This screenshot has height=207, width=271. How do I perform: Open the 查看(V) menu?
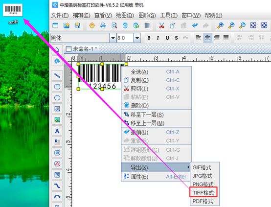click(103, 15)
